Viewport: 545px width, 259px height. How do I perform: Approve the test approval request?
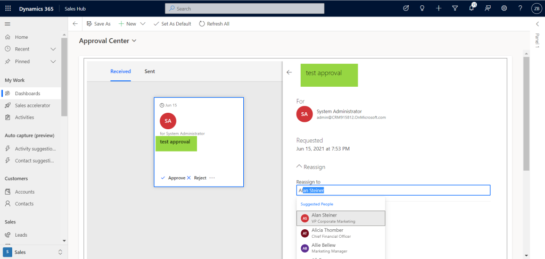coord(173,178)
